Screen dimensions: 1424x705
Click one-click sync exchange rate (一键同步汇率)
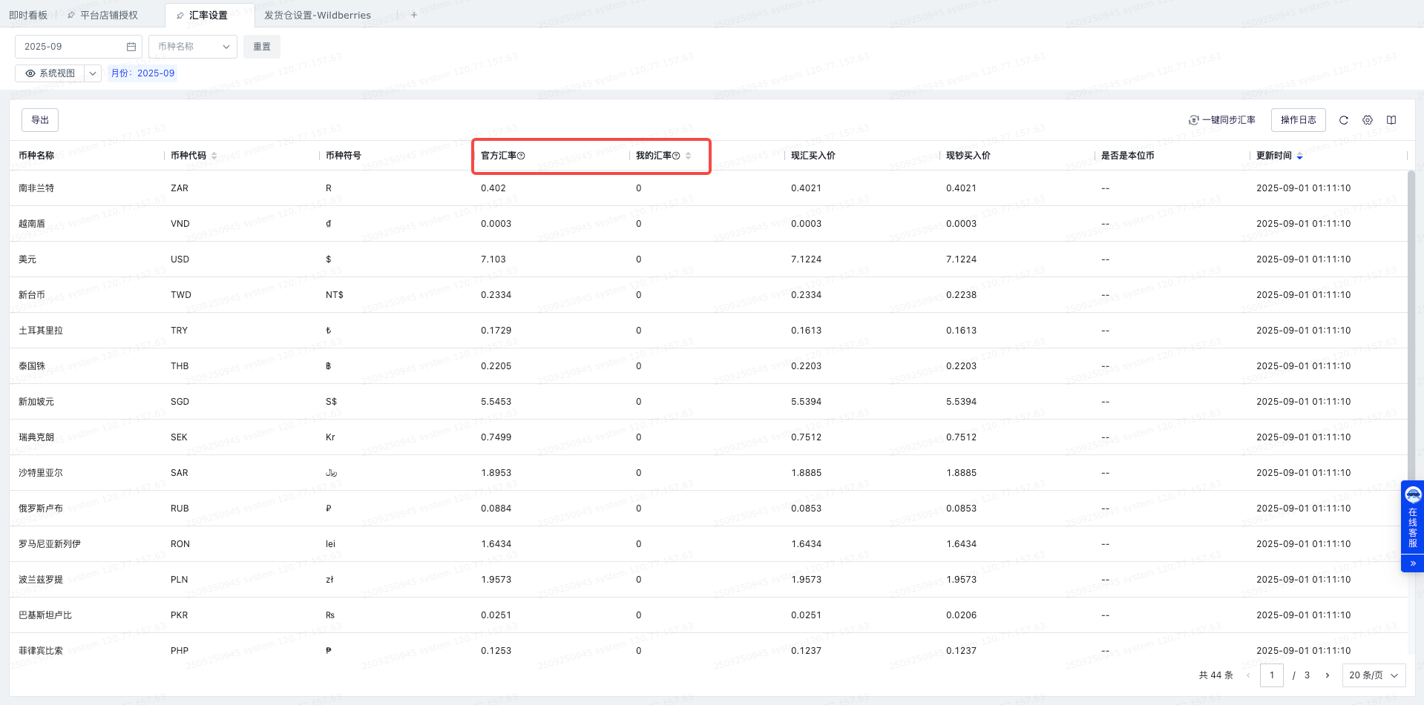tap(1222, 120)
